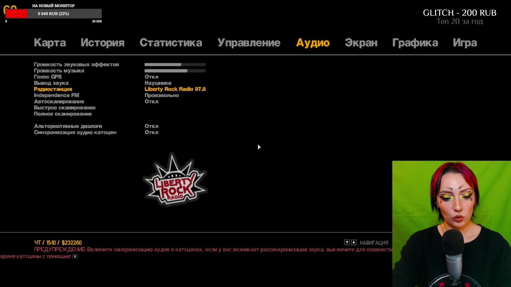Screen dimensions: 511x287
Task: Click the Liberty Rock Radio logo
Action: pos(175,180)
